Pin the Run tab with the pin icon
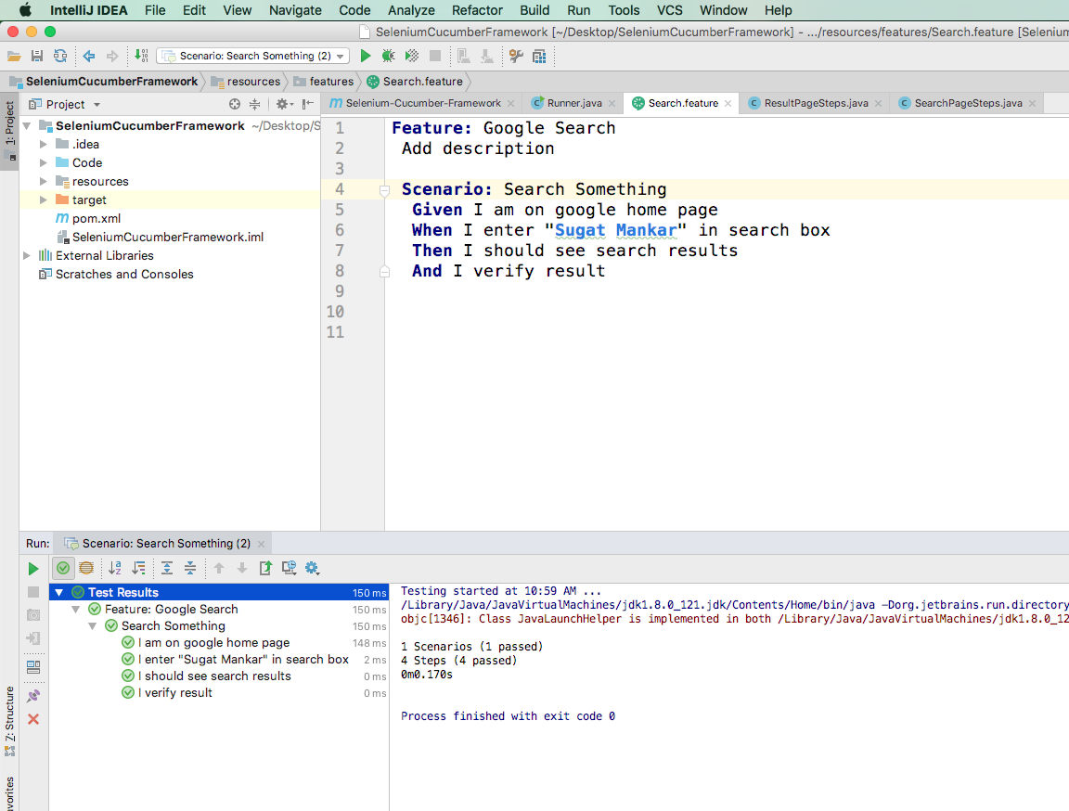Viewport: 1069px width, 811px height. pyautogui.click(x=33, y=695)
